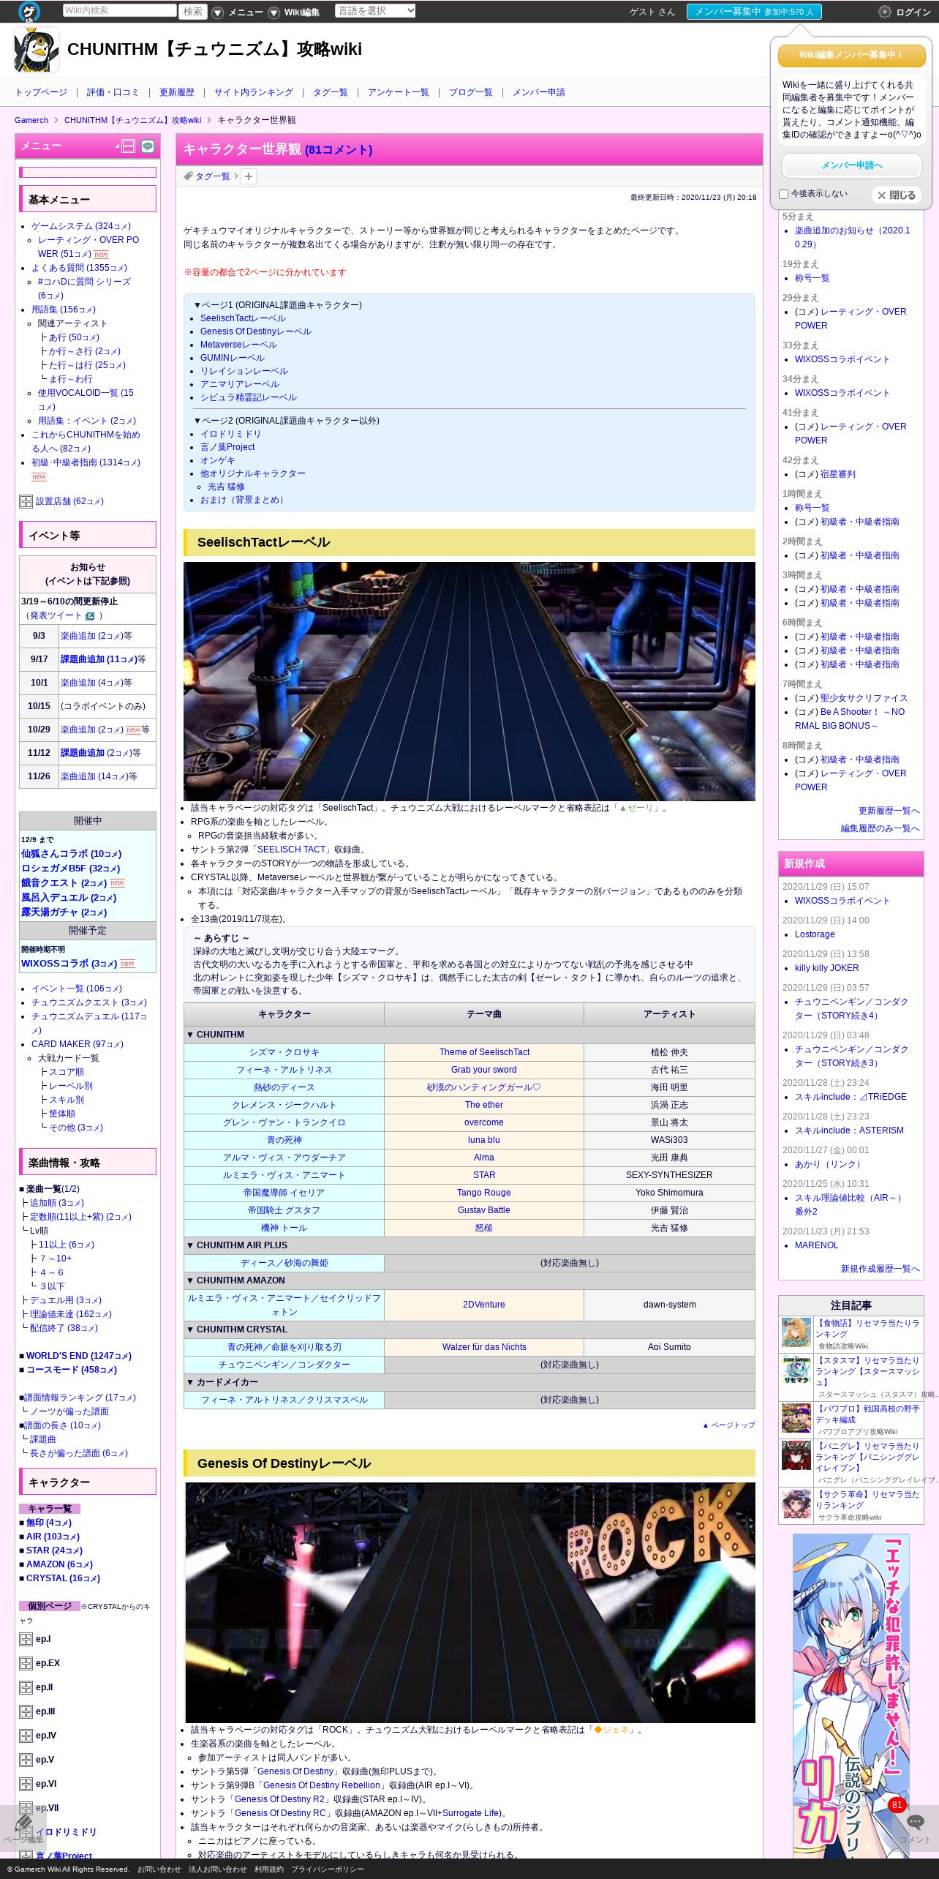Open the Tango Rouge song link
939x1879 pixels.
(483, 1193)
